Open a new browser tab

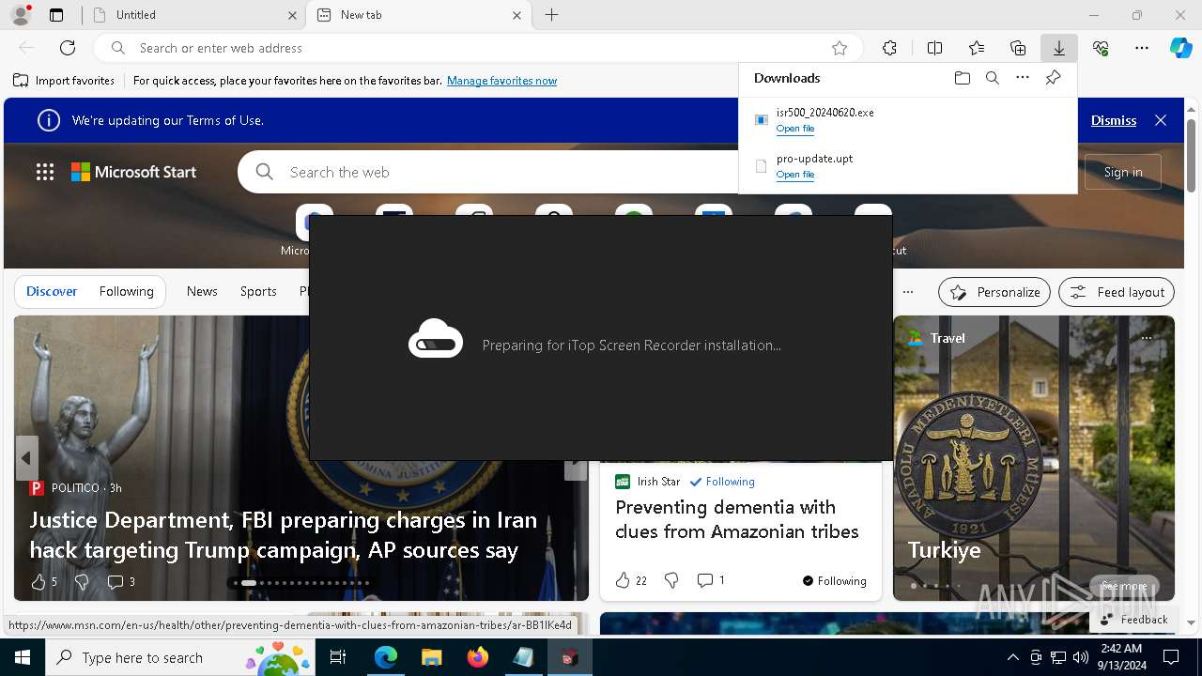pyautogui.click(x=552, y=15)
